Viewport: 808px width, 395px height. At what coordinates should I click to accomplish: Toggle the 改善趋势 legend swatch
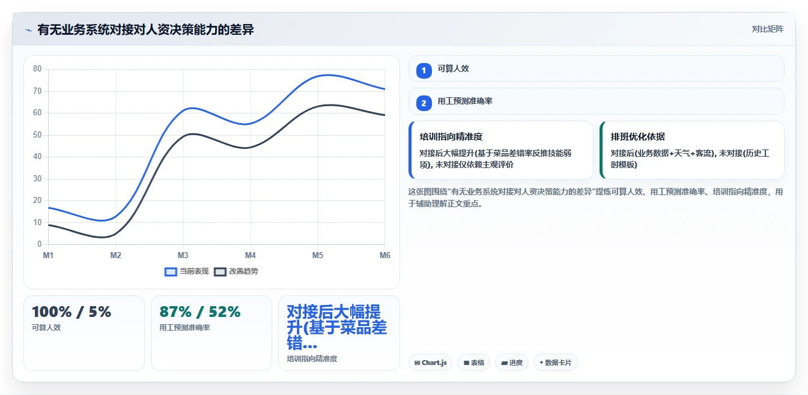(x=220, y=271)
